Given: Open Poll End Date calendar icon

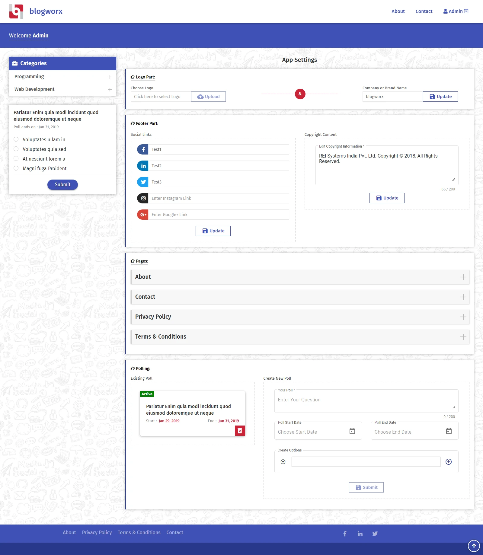Looking at the screenshot, I should pyautogui.click(x=449, y=431).
